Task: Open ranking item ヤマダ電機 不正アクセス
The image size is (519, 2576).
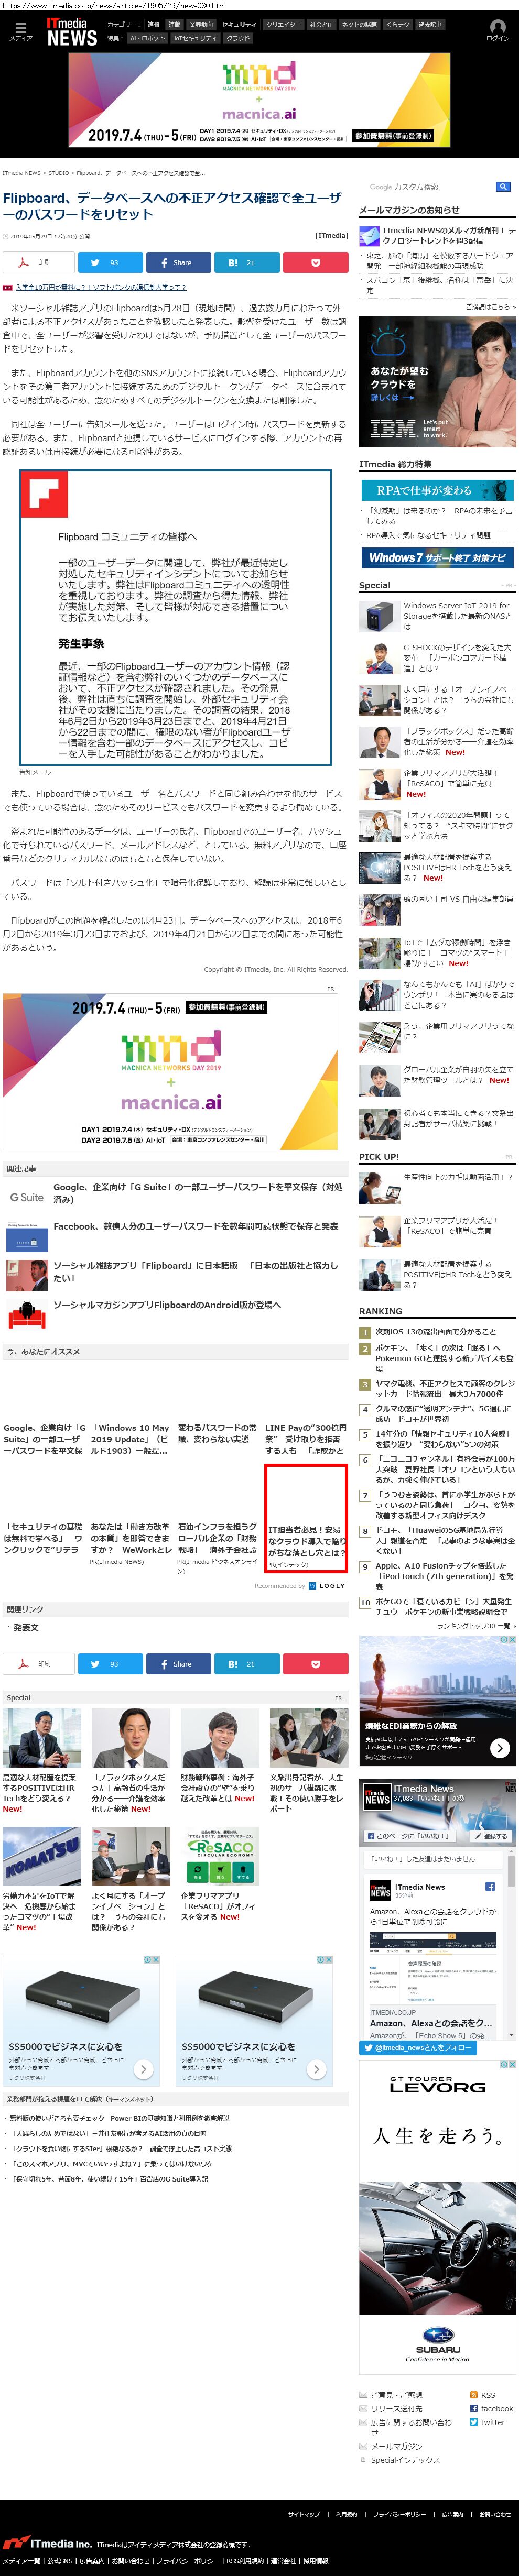Action: (445, 1389)
